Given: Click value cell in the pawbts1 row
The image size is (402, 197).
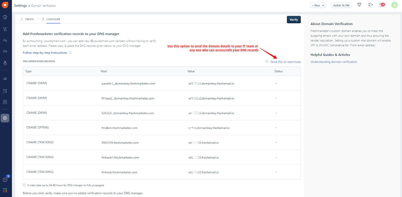Looking at the screenshot, I should pos(211,84).
